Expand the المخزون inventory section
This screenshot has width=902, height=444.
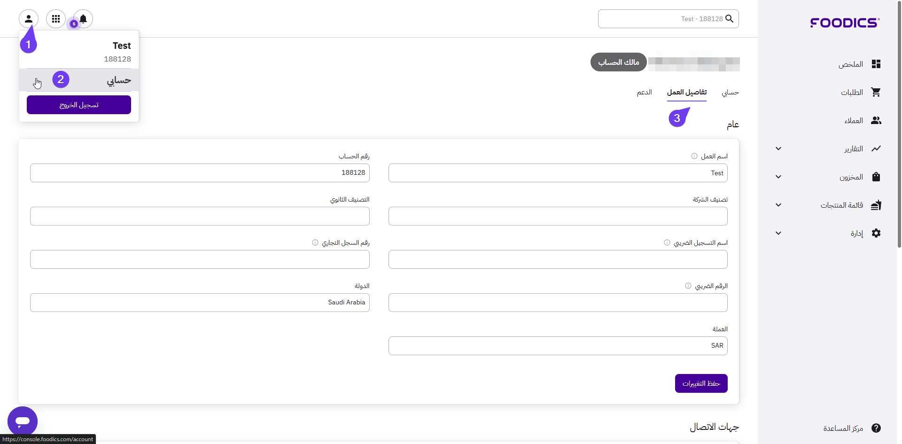click(778, 177)
